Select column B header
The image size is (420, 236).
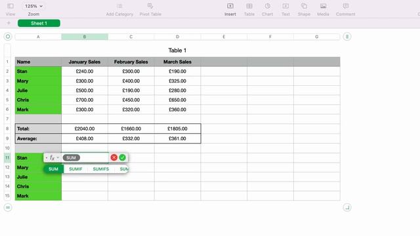coord(85,37)
